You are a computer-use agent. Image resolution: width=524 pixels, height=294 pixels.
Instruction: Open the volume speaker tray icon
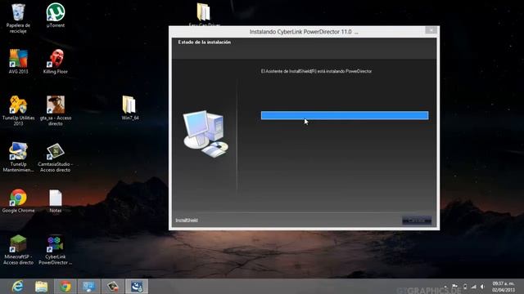[x=482, y=287]
